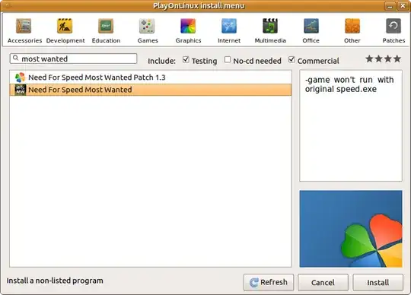This screenshot has width=411, height=295.
Task: Click the description text about speed.exe
Action: [x=349, y=84]
